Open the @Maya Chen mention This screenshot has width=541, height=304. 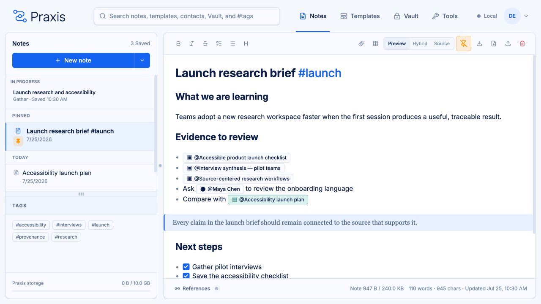[220, 189]
